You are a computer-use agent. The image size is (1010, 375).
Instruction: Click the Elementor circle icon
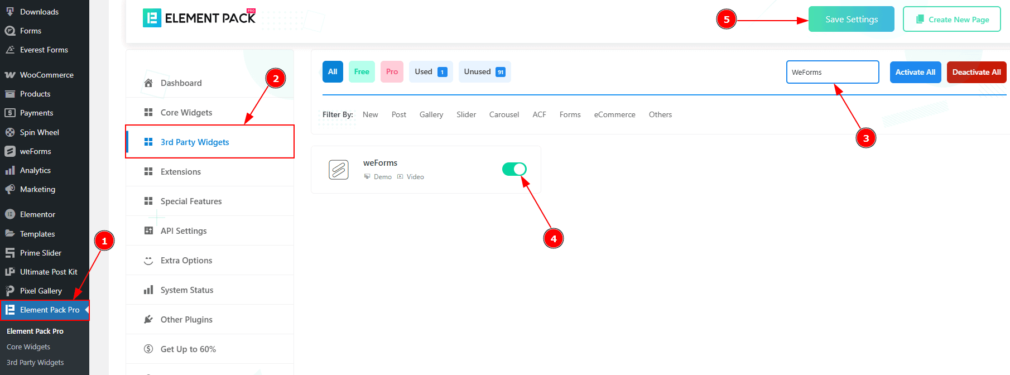(10, 214)
